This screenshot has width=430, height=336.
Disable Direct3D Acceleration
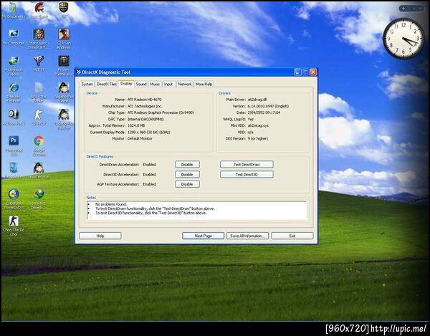pos(187,174)
